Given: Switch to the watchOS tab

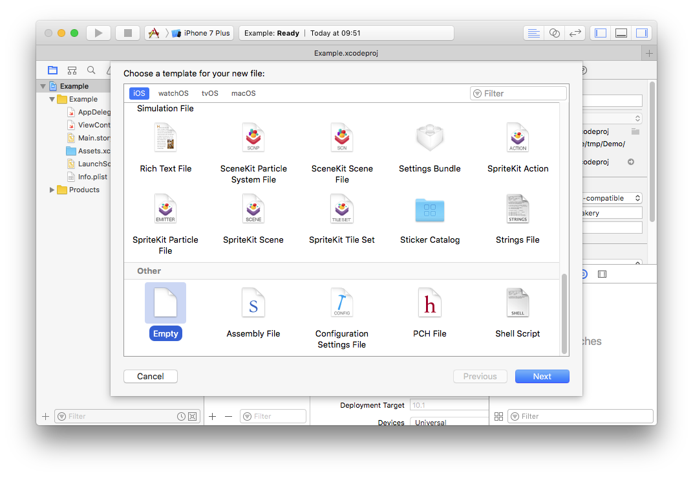Looking at the screenshot, I should point(173,93).
